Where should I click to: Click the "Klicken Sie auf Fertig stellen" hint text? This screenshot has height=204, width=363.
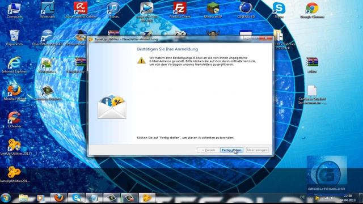tap(185, 138)
